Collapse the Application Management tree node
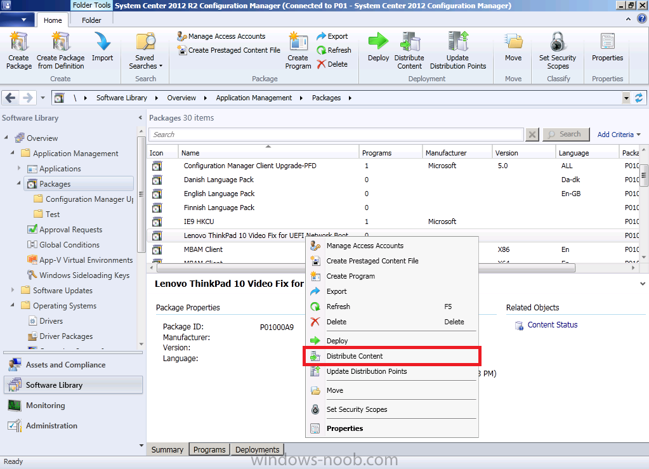Screen dimensions: 649x469 pos(13,153)
